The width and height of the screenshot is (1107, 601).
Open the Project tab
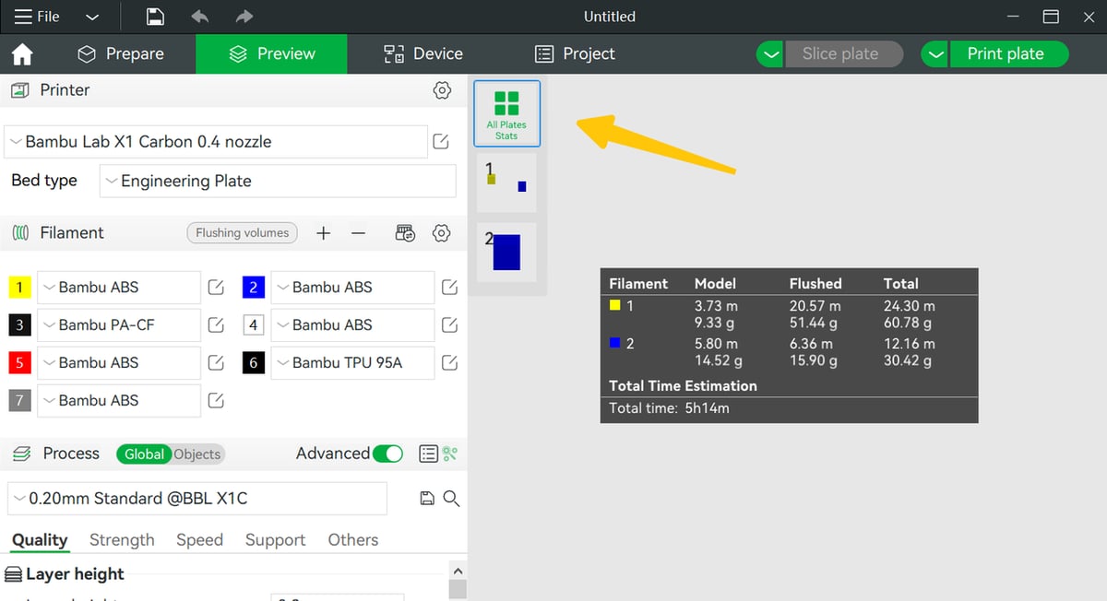click(x=575, y=54)
